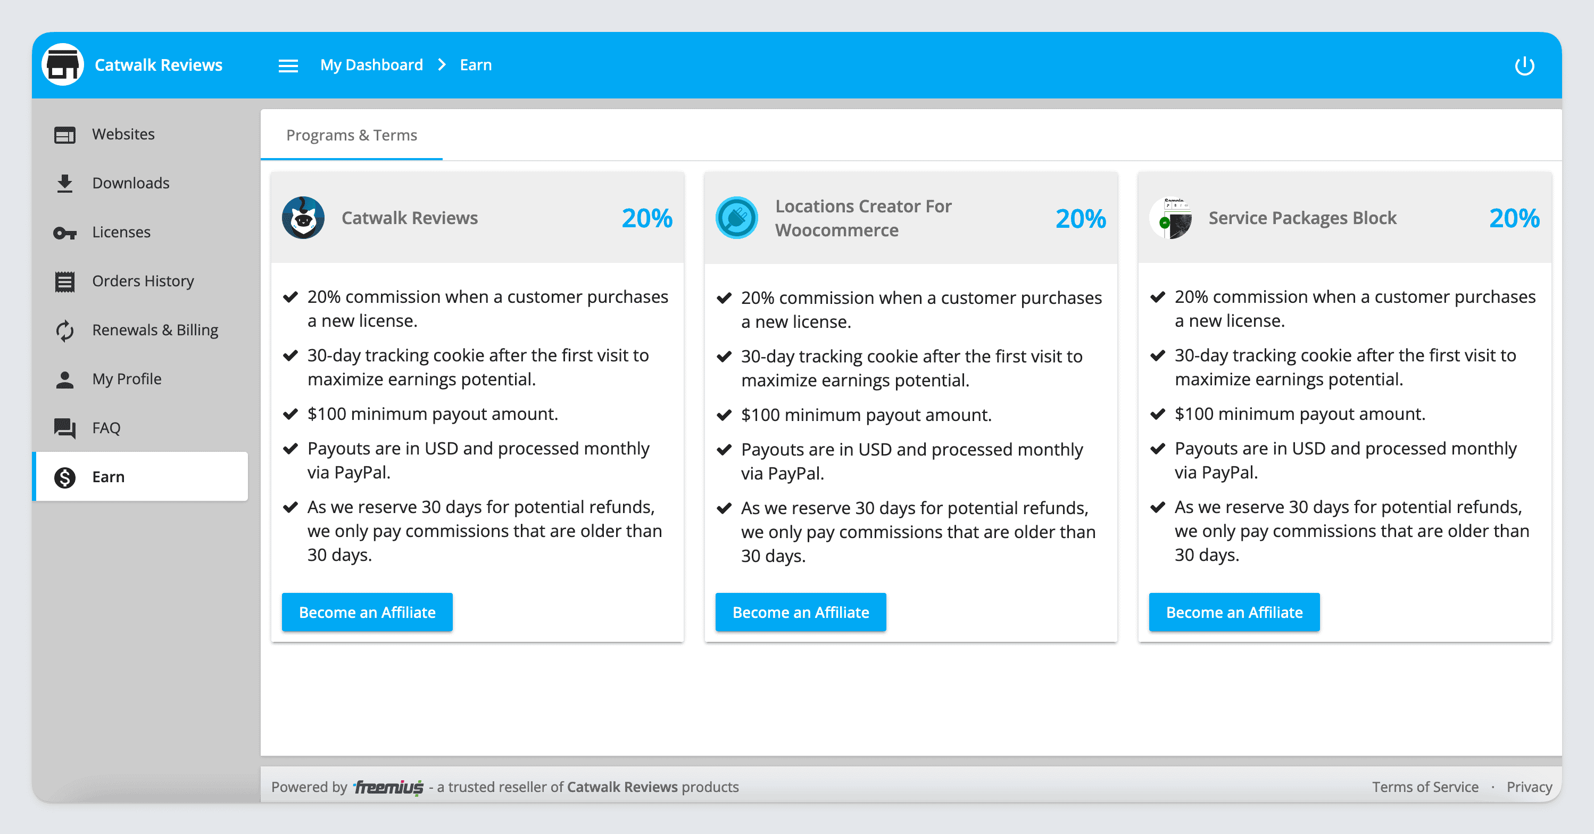This screenshot has height=834, width=1594.
Task: Open My Profile person icon
Action: click(x=65, y=379)
